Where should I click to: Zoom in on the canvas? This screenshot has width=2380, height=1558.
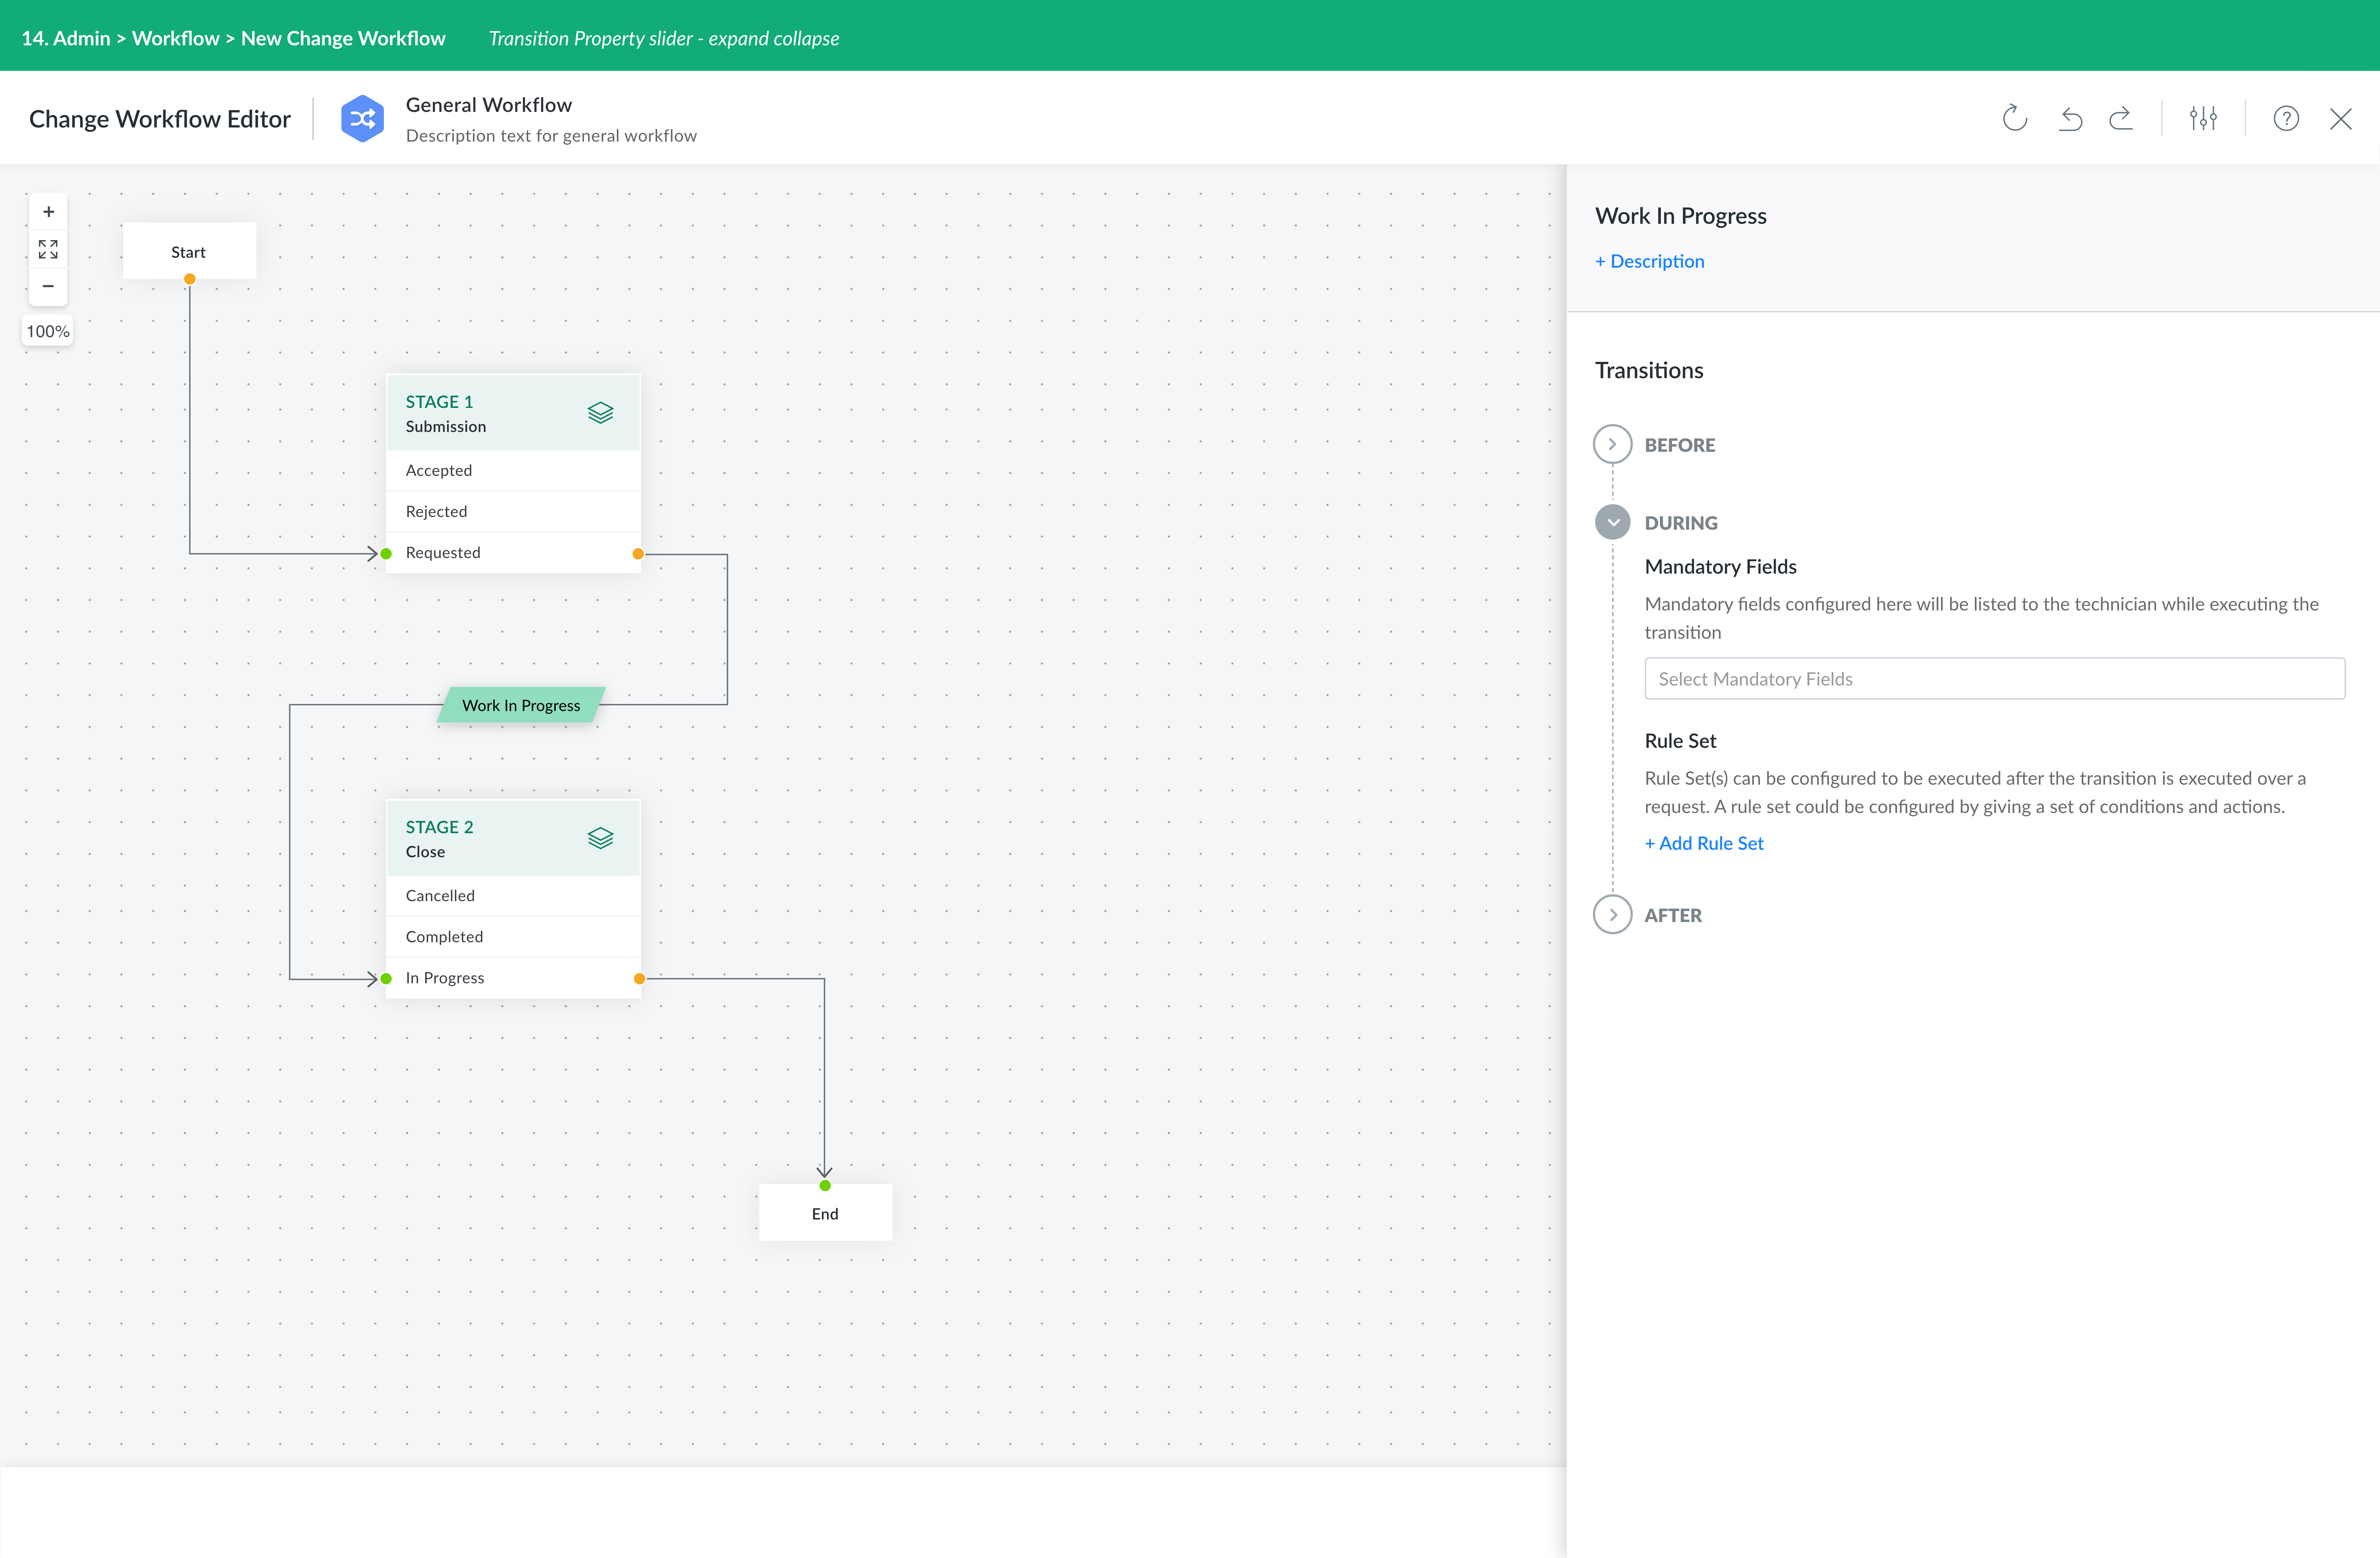[48, 212]
